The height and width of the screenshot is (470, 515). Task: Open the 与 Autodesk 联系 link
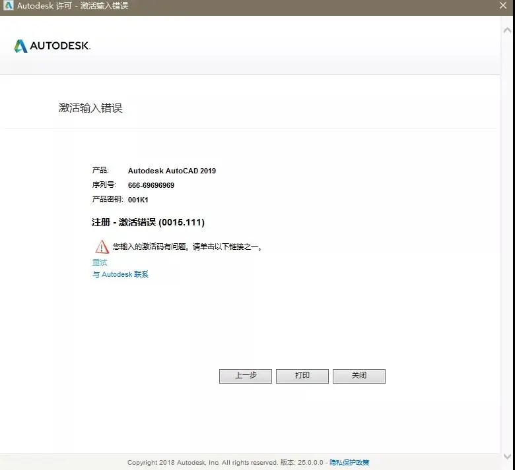point(120,274)
